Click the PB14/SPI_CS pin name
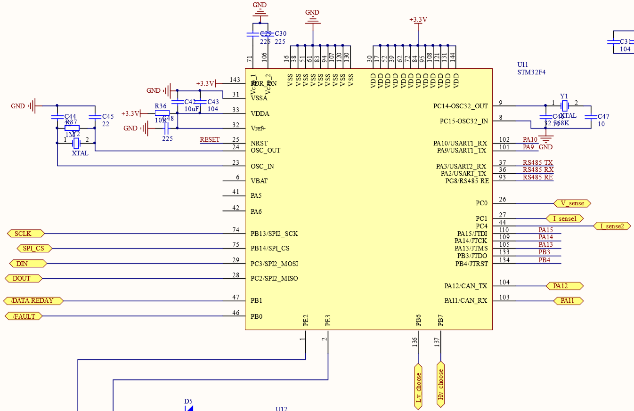Image resolution: width=634 pixels, height=411 pixels. [x=270, y=249]
